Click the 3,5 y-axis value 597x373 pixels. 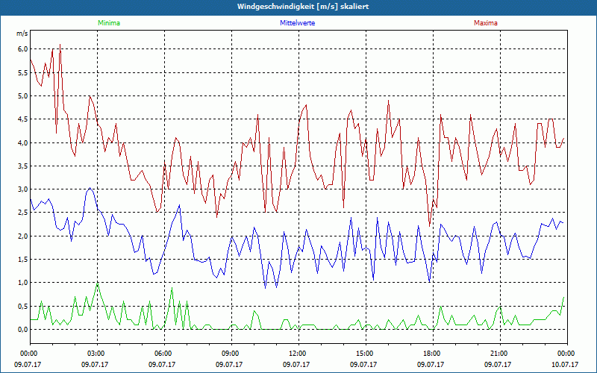[x=22, y=166]
